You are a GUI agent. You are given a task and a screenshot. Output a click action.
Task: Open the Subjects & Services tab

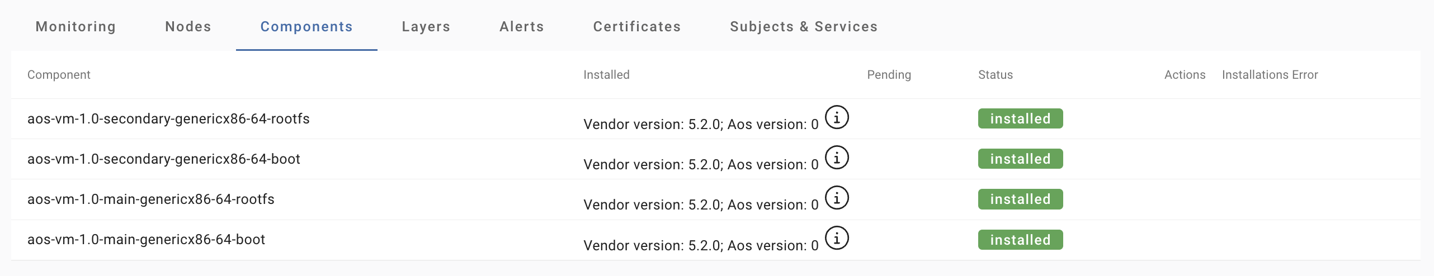click(x=803, y=26)
